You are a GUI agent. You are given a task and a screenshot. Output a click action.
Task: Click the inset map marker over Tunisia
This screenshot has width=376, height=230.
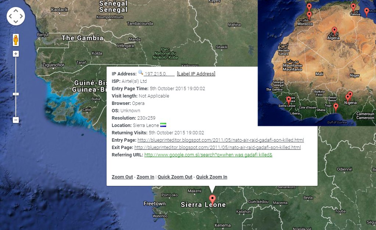click(353, 7)
